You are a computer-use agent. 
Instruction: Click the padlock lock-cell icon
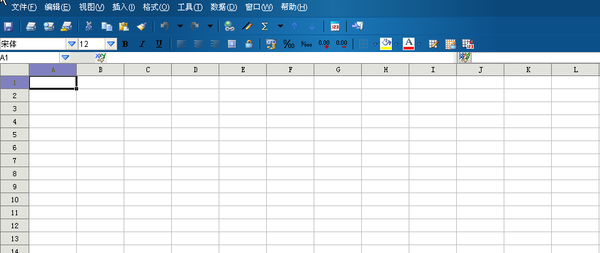coord(249,44)
